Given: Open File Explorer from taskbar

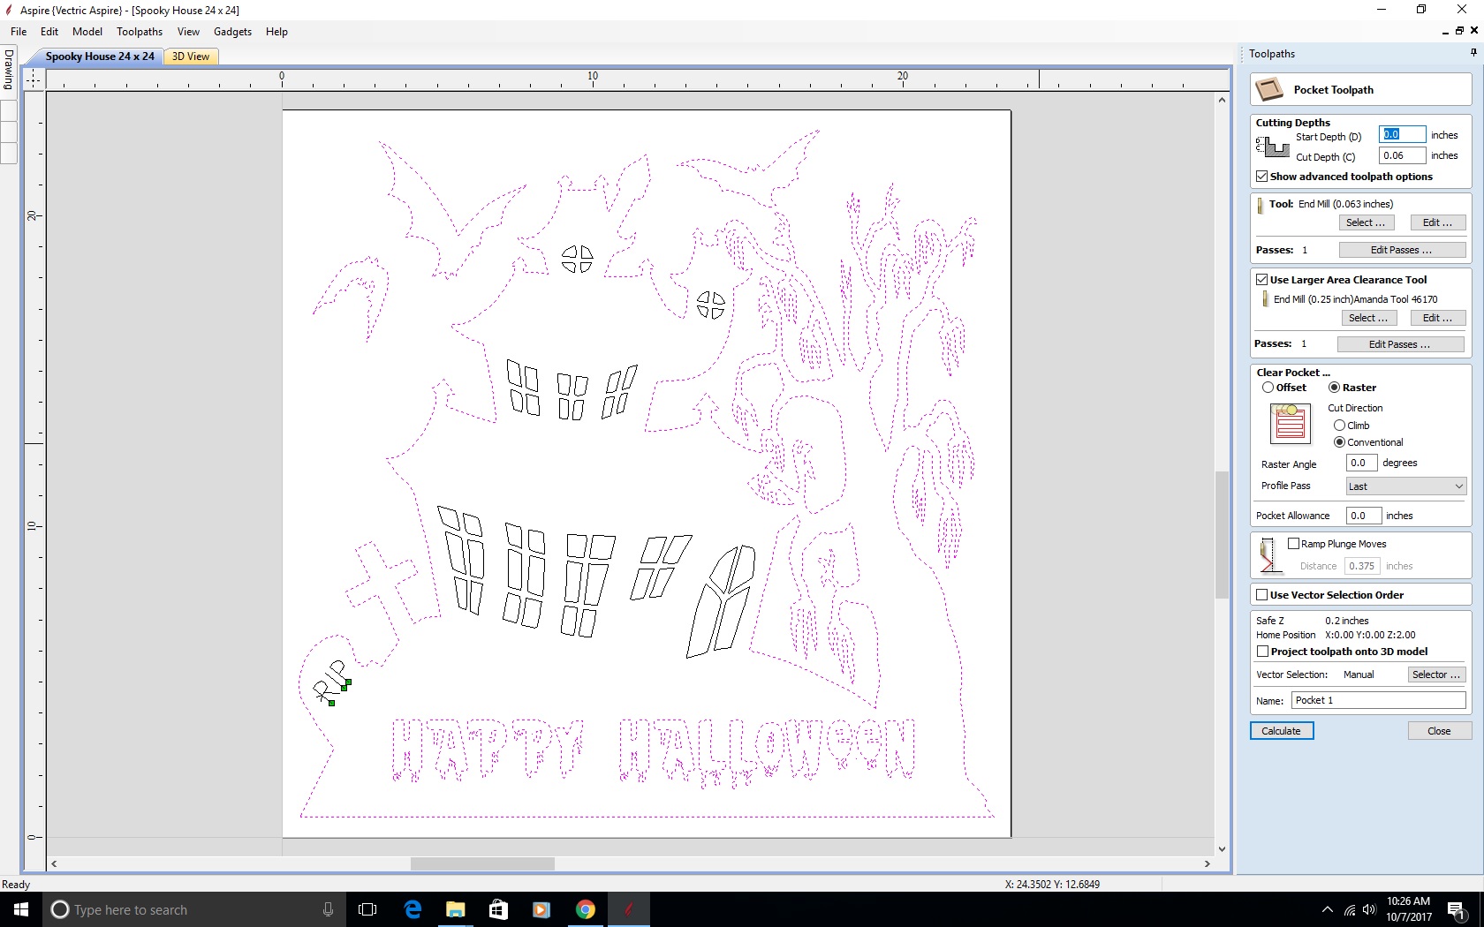Looking at the screenshot, I should click(x=455, y=909).
